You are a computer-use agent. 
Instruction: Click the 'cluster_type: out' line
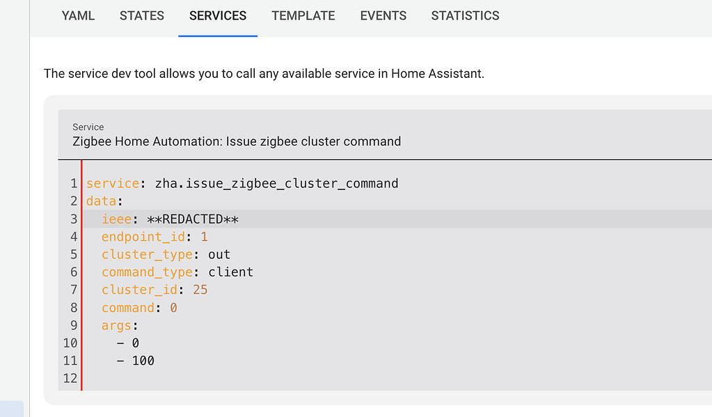pos(166,255)
